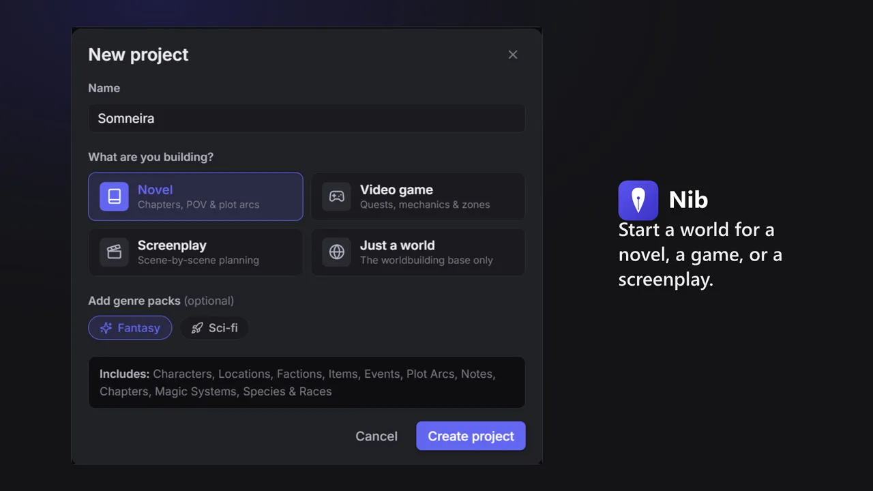
Task: Click the Includes summary box
Action: click(307, 383)
